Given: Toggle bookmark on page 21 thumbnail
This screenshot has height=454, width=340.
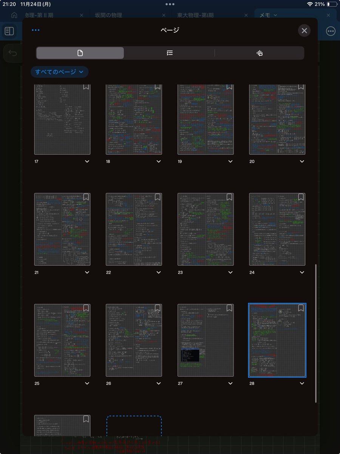Looking at the screenshot, I should (x=86, y=197).
